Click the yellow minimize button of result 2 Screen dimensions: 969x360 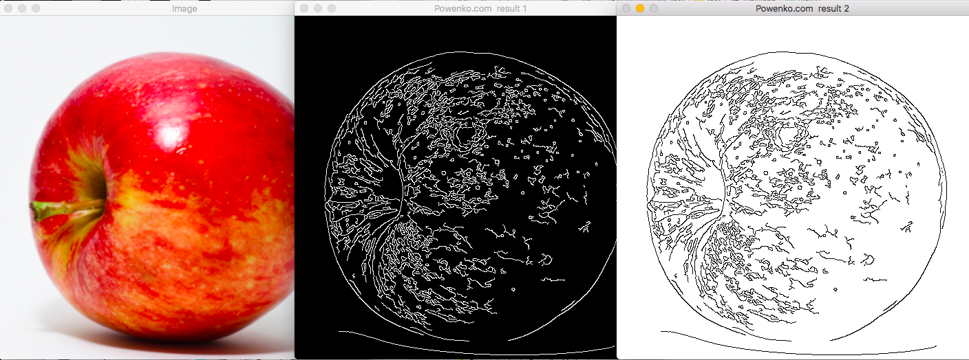tap(640, 8)
